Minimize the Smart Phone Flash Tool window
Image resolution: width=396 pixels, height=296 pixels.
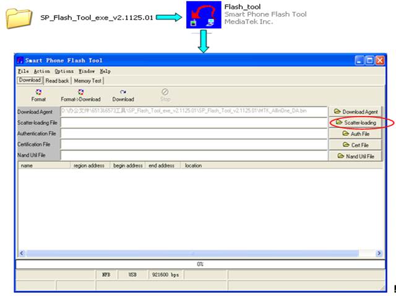[359, 61]
